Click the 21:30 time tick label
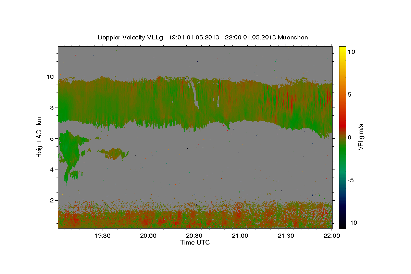411x274 pixels. (286, 236)
